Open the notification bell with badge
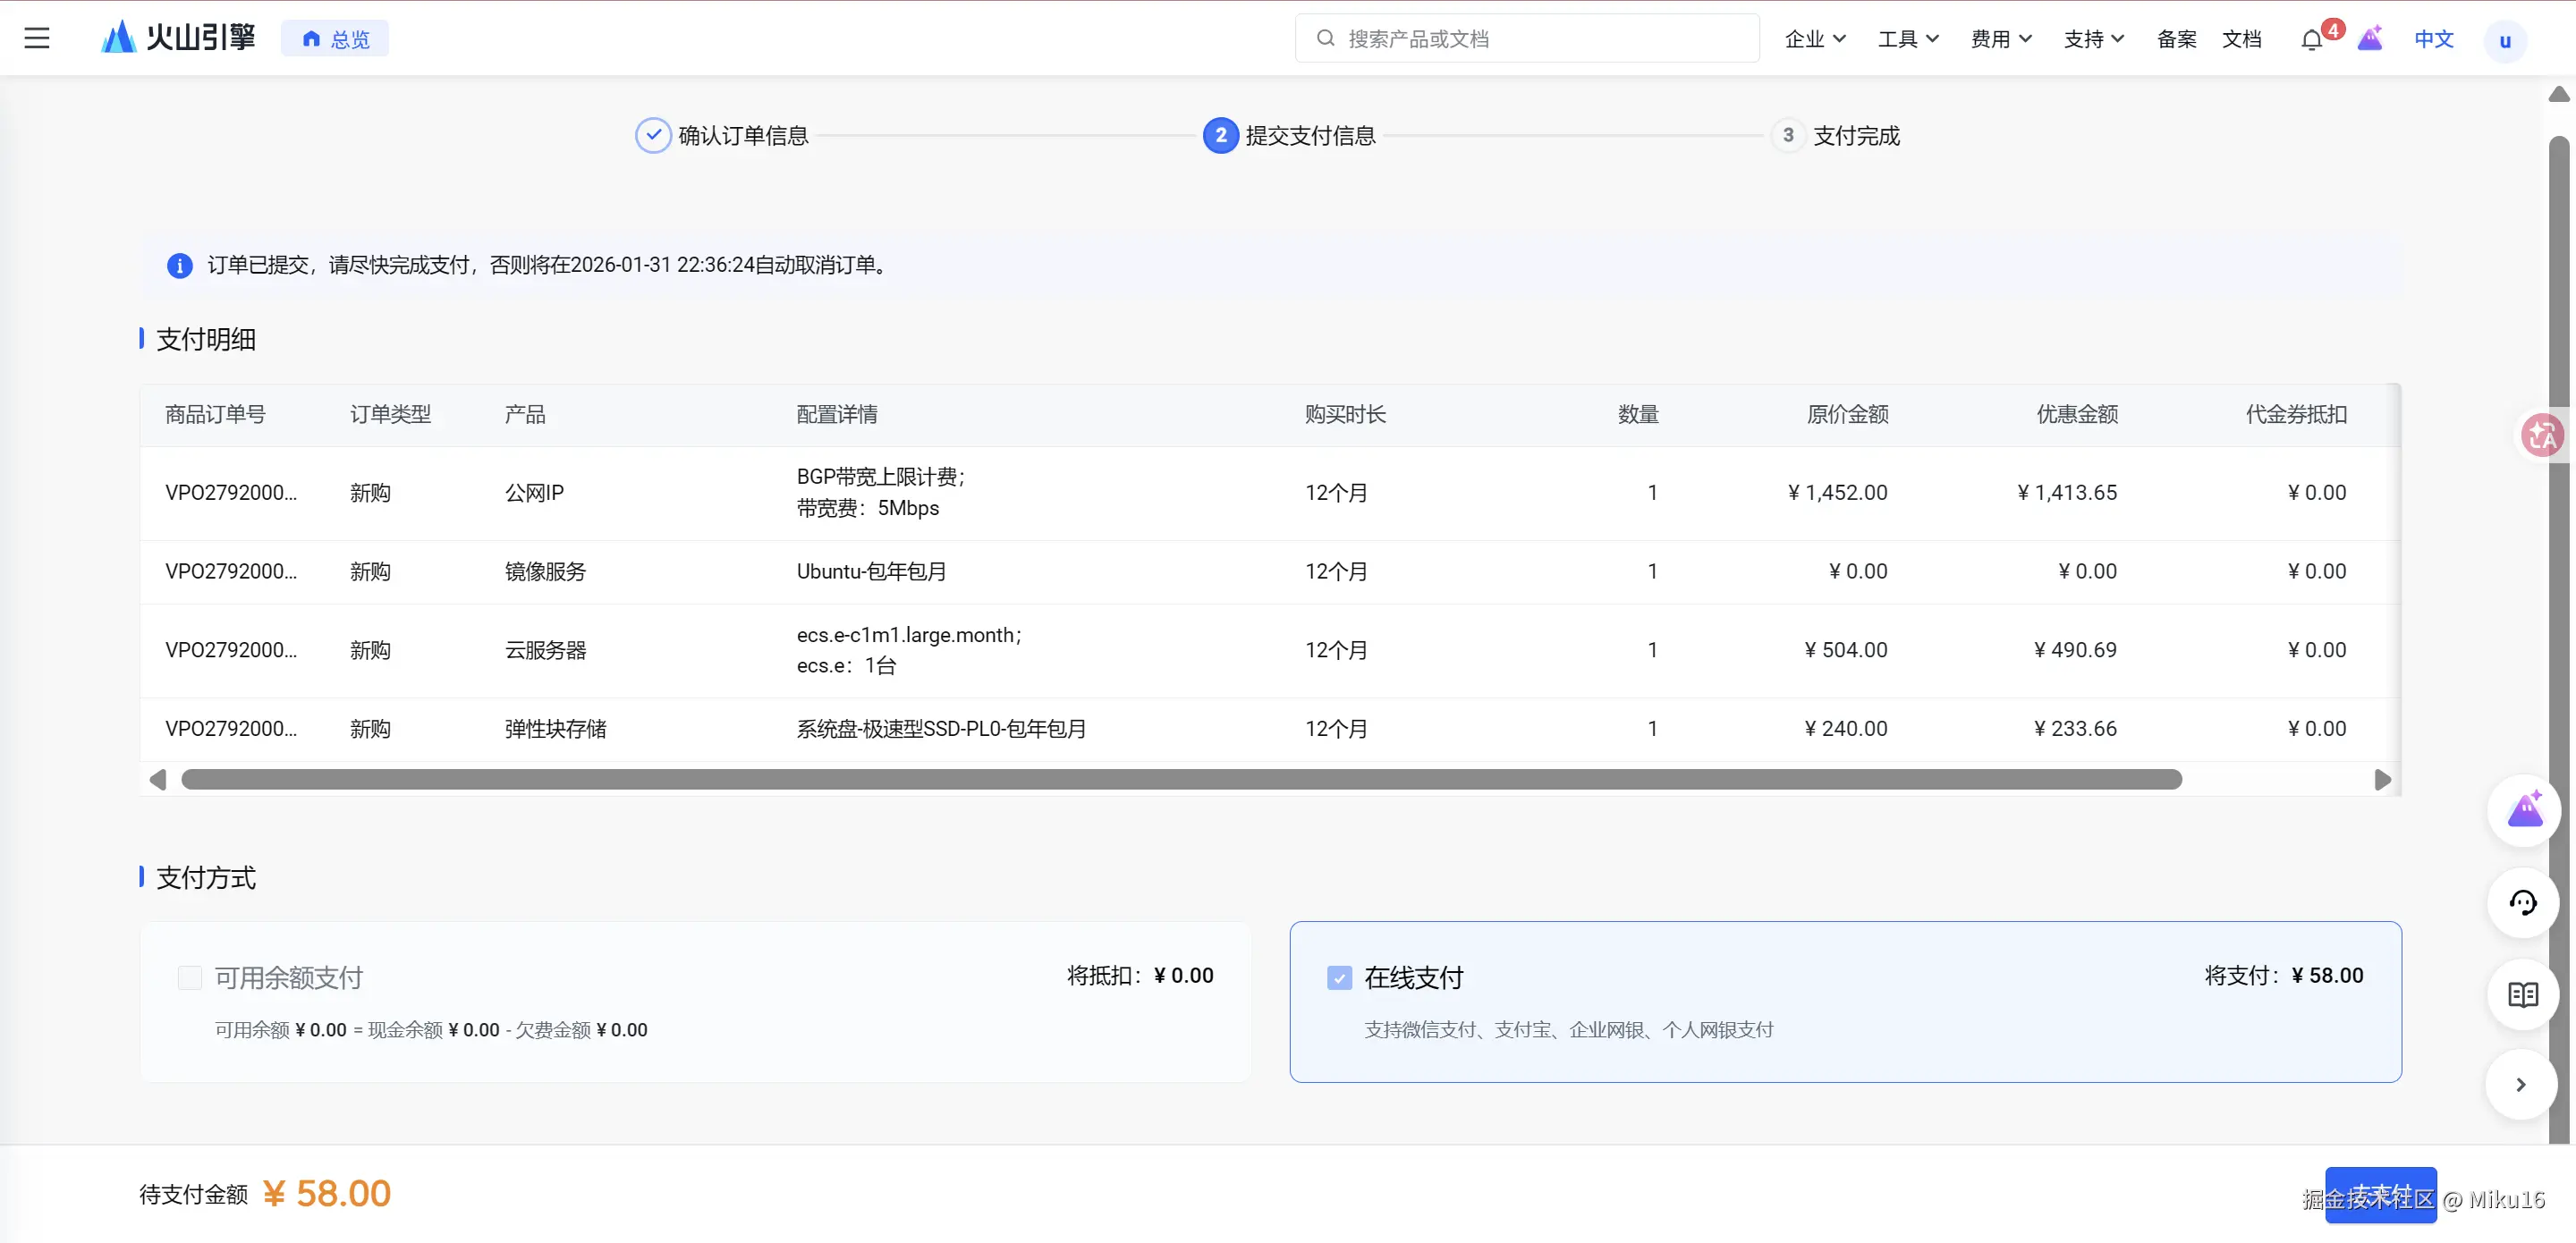The width and height of the screenshot is (2576, 1243). click(2311, 40)
